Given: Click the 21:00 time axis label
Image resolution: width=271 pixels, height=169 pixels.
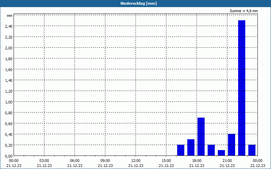Looking at the screenshot, I should tap(227, 161).
